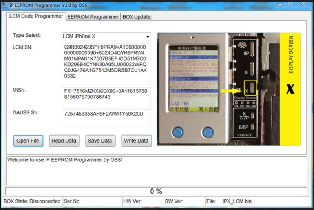Viewport: 314px width, 210px height.
Task: Click the Type Select: label
Action: 27,35
